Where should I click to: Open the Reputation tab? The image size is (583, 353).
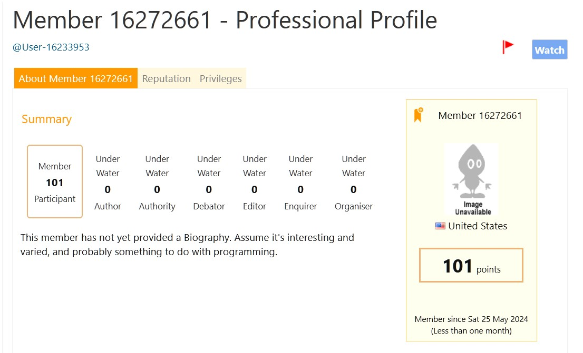tap(166, 78)
